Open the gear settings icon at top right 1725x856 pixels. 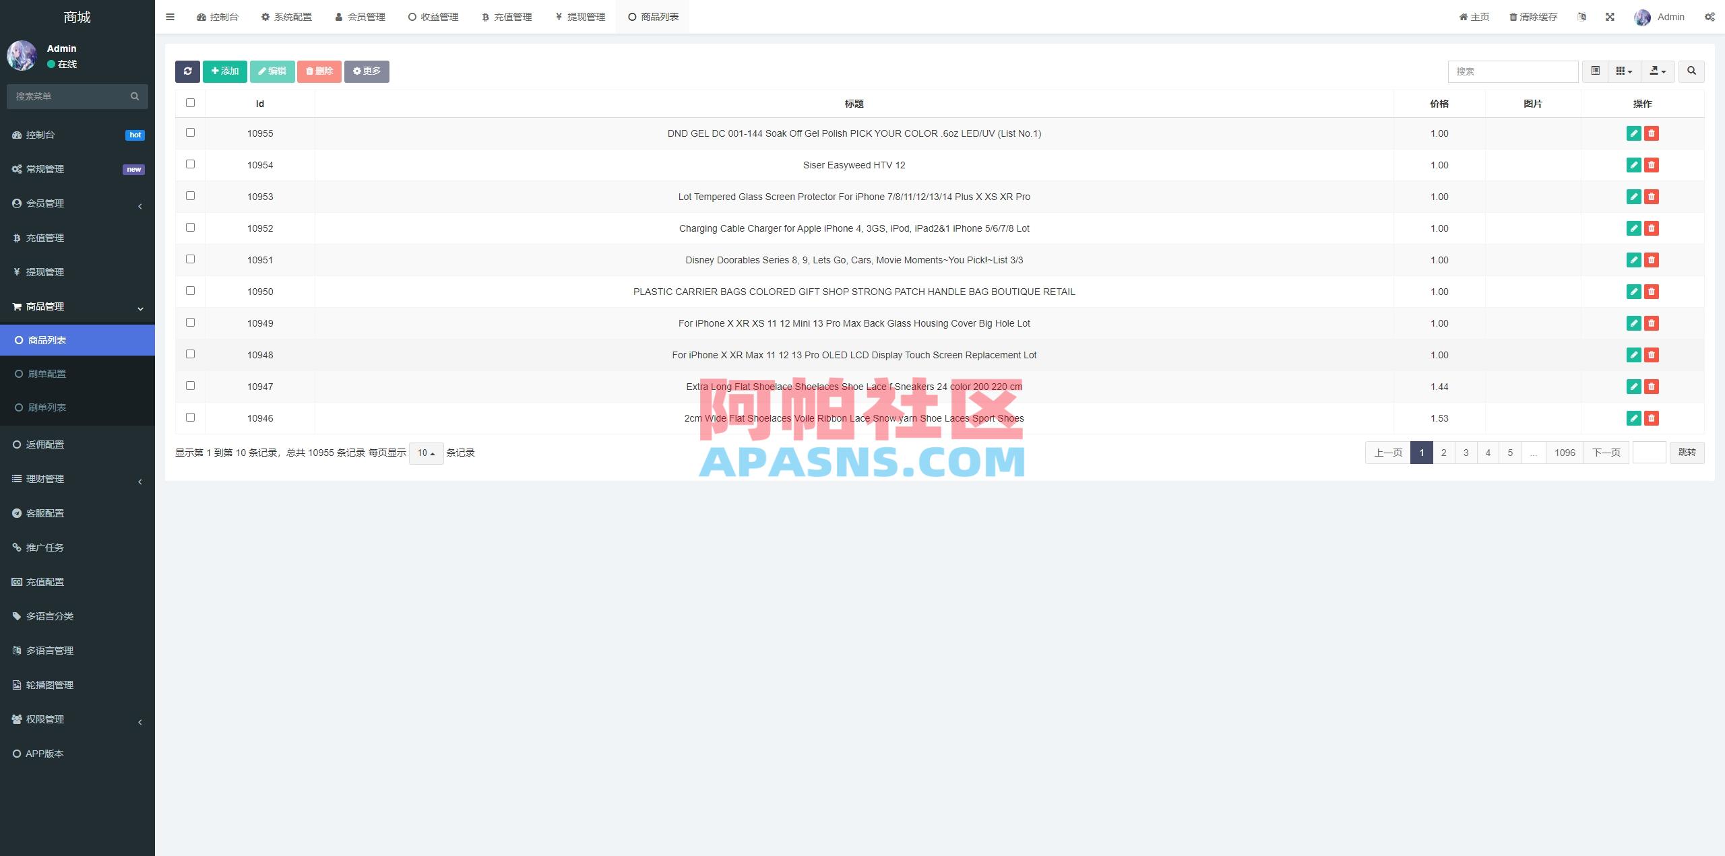pos(1710,16)
